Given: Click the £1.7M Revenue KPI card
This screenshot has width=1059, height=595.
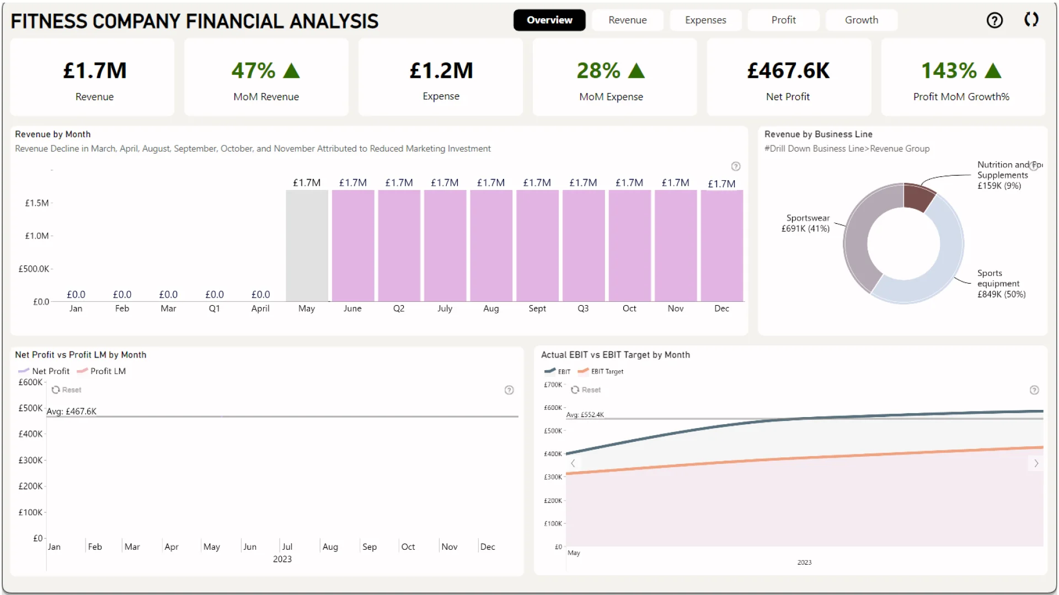Looking at the screenshot, I should (92, 77).
